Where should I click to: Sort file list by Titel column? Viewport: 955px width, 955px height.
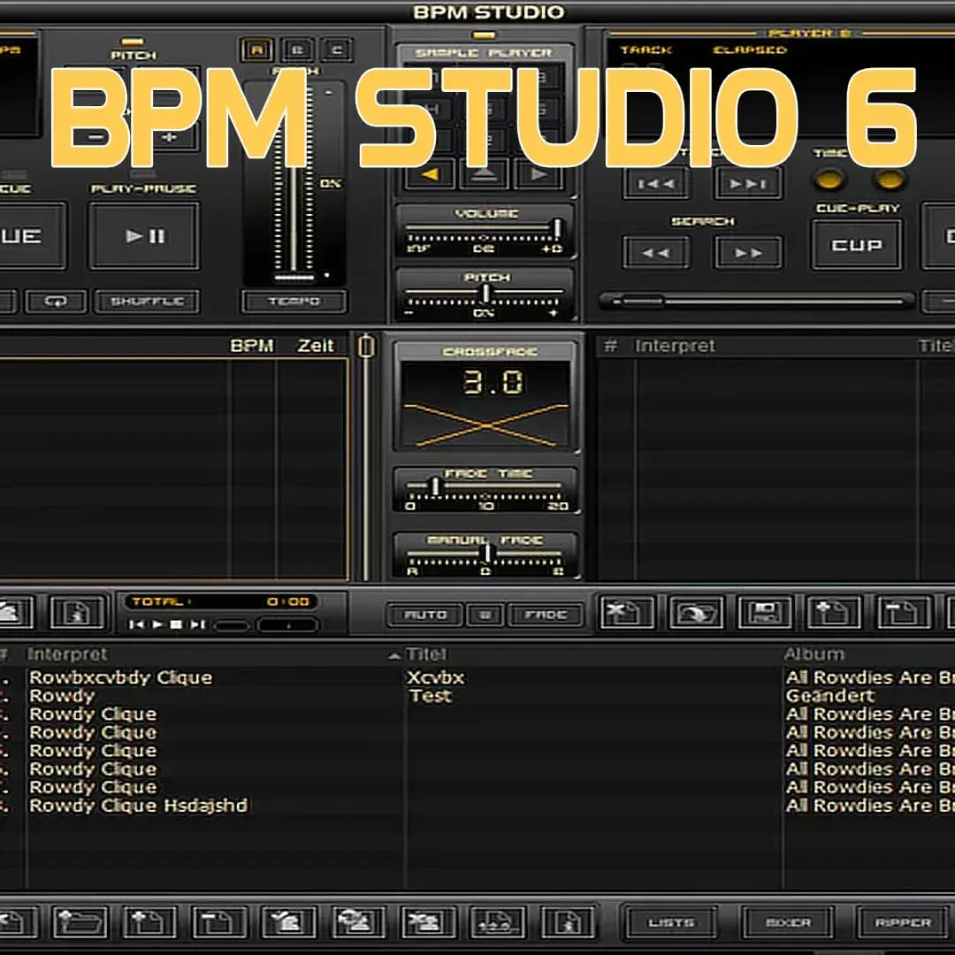pos(425,654)
